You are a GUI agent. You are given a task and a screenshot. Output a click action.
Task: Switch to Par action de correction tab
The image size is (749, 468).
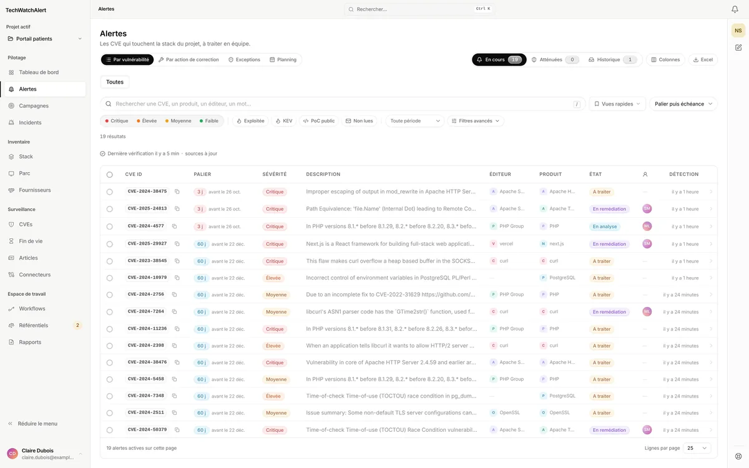coord(188,60)
